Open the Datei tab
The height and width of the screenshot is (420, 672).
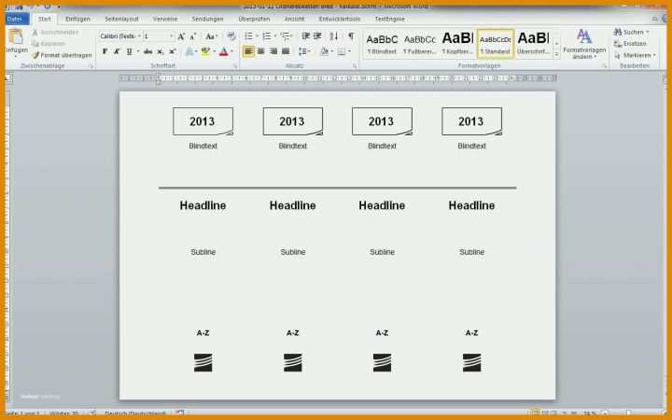[16, 19]
